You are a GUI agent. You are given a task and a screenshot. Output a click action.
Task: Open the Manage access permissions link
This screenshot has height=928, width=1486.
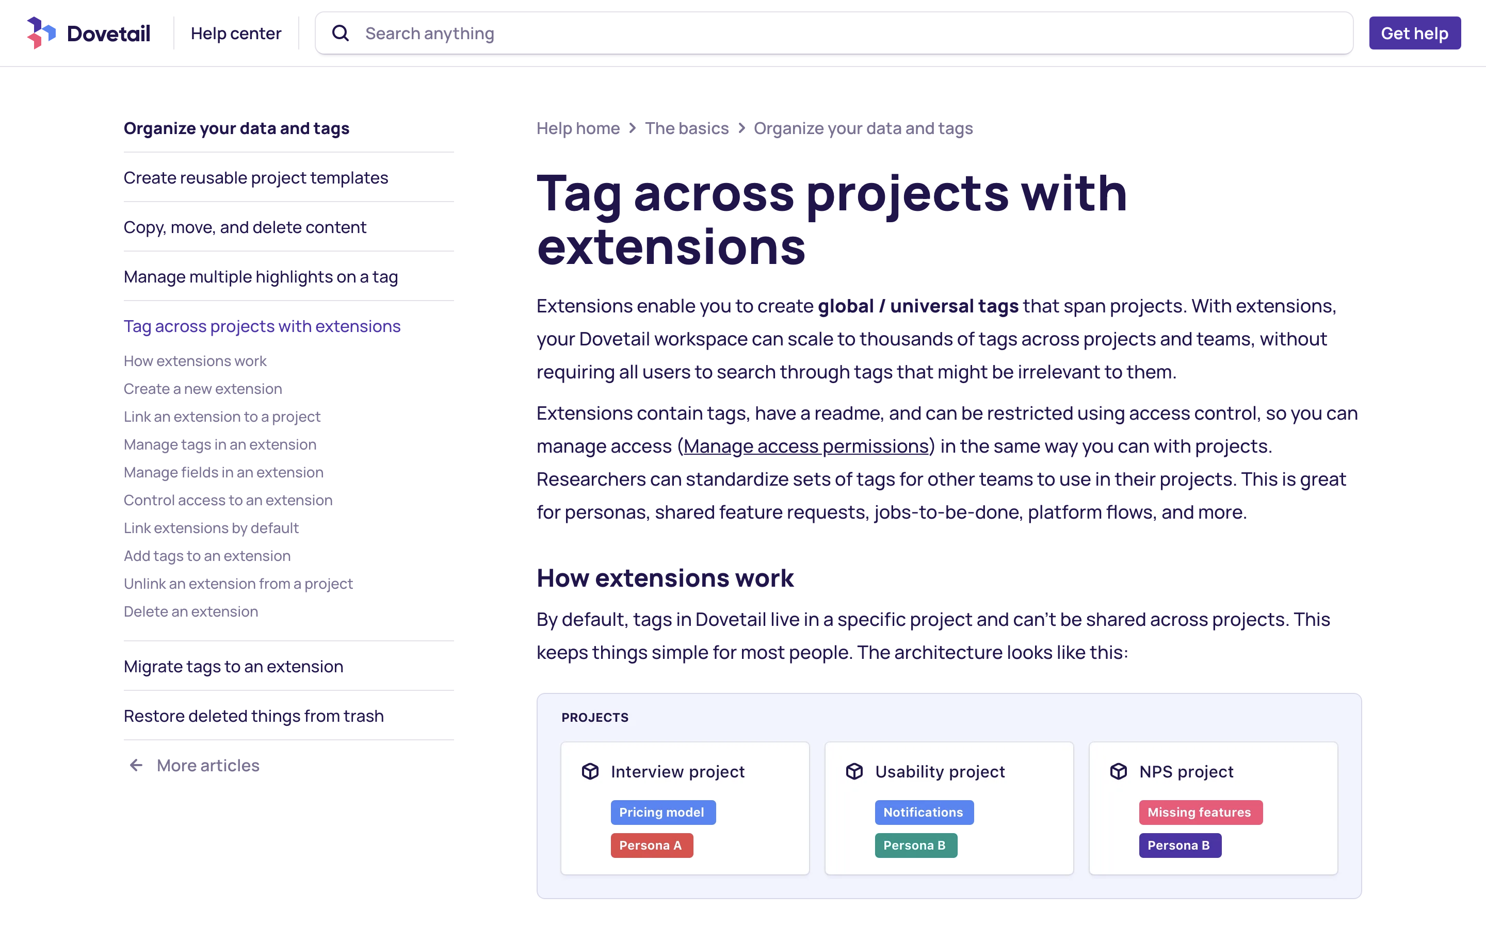coord(805,446)
